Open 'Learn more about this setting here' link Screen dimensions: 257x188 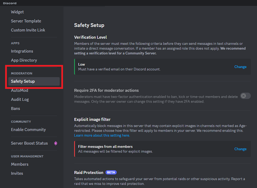(x=102, y=135)
